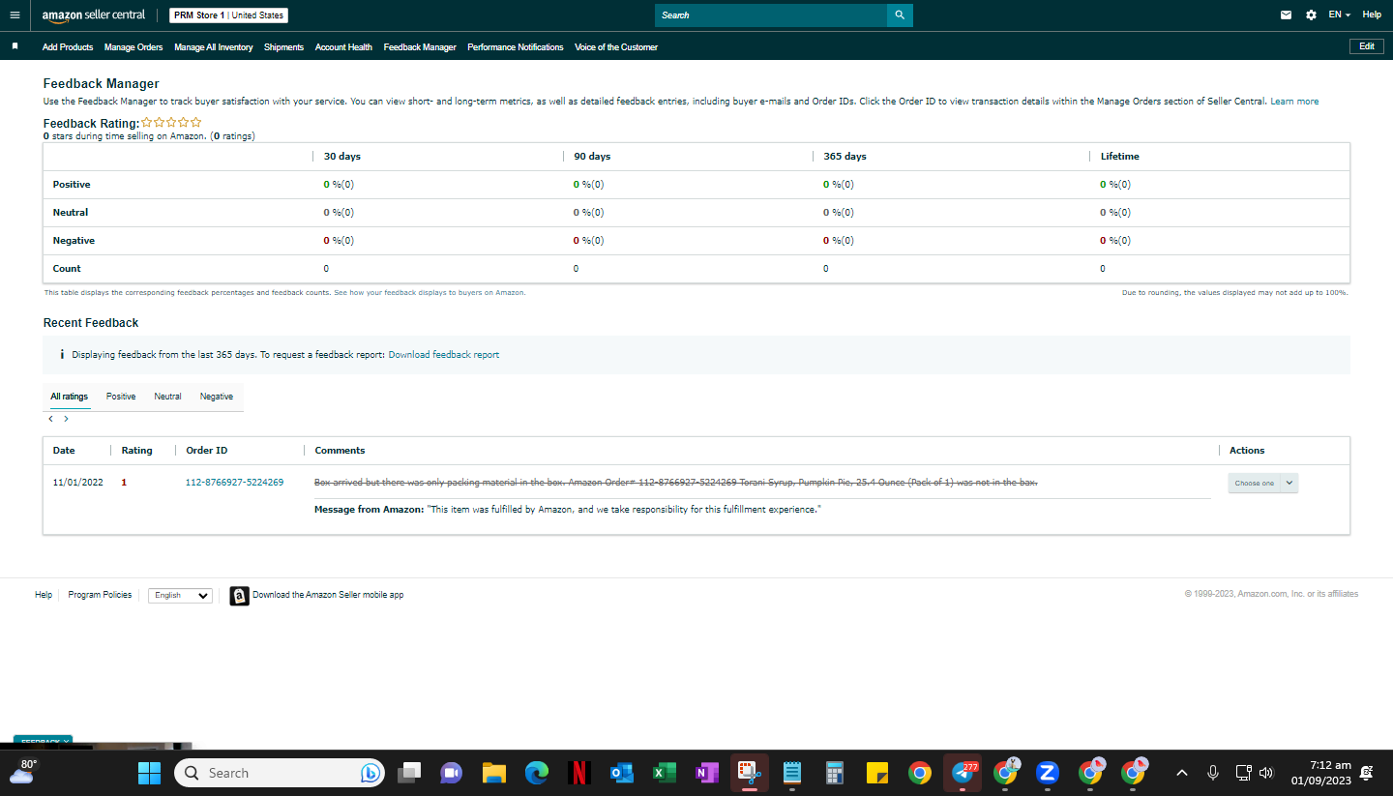Go to the next feedback page arrow
This screenshot has width=1393, height=796.
[x=66, y=419]
